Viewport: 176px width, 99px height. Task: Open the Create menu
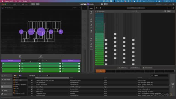25,1
